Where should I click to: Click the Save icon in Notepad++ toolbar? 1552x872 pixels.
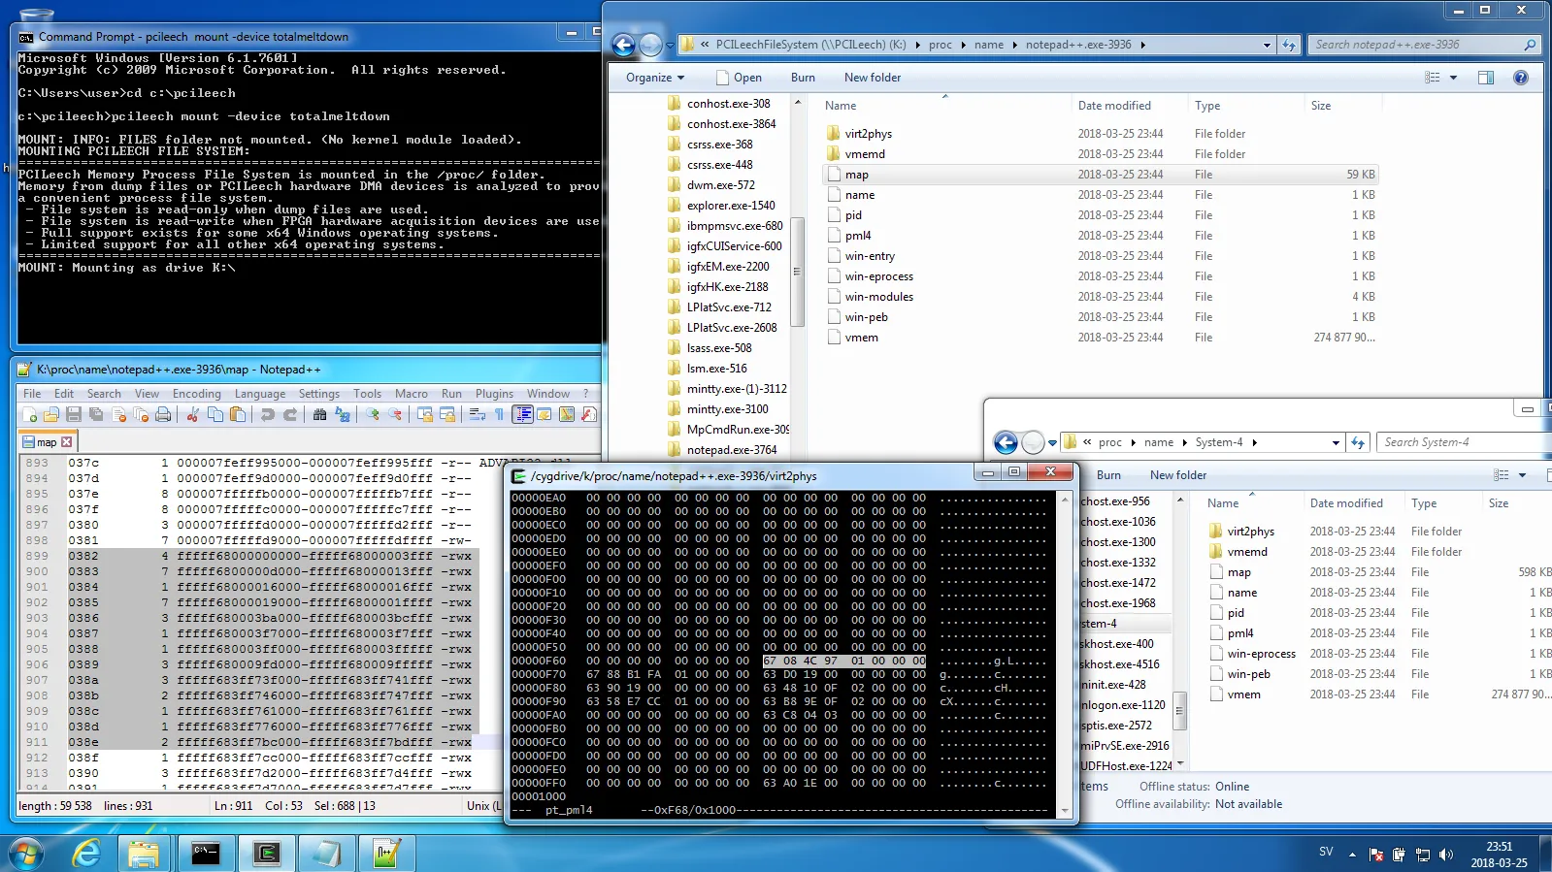coord(75,415)
